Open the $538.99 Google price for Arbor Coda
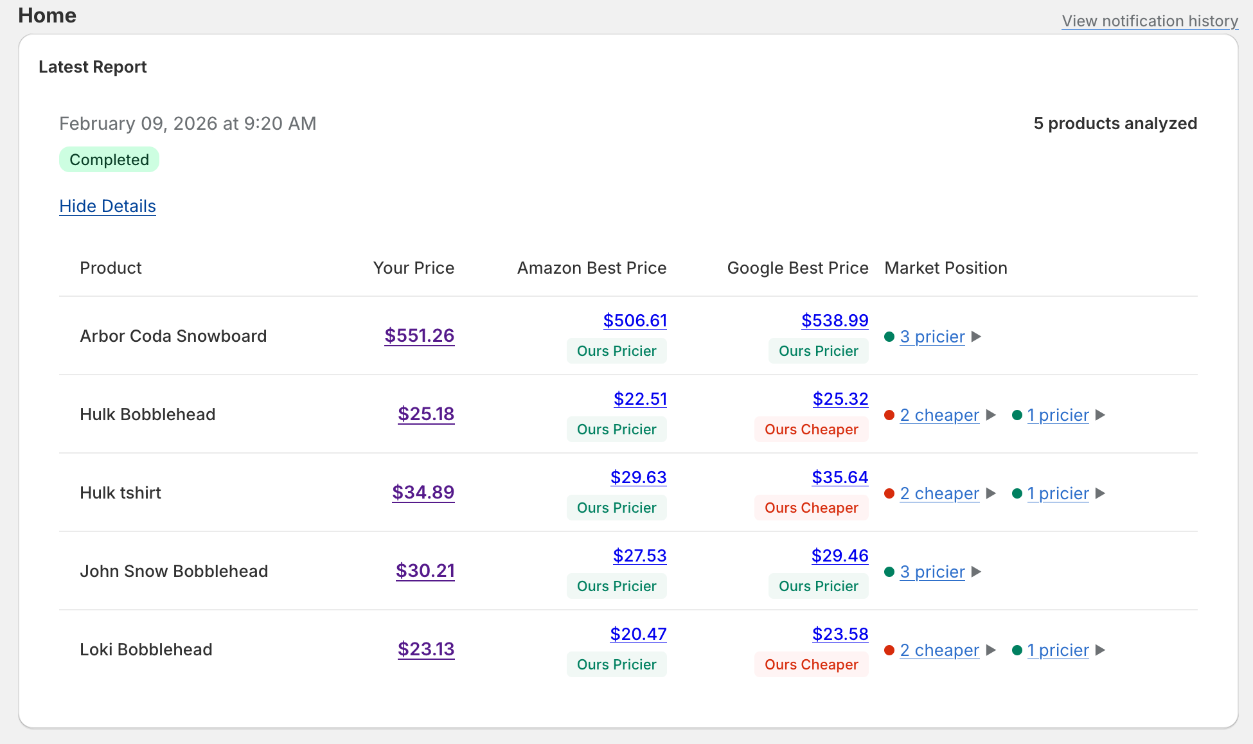 [x=835, y=320]
